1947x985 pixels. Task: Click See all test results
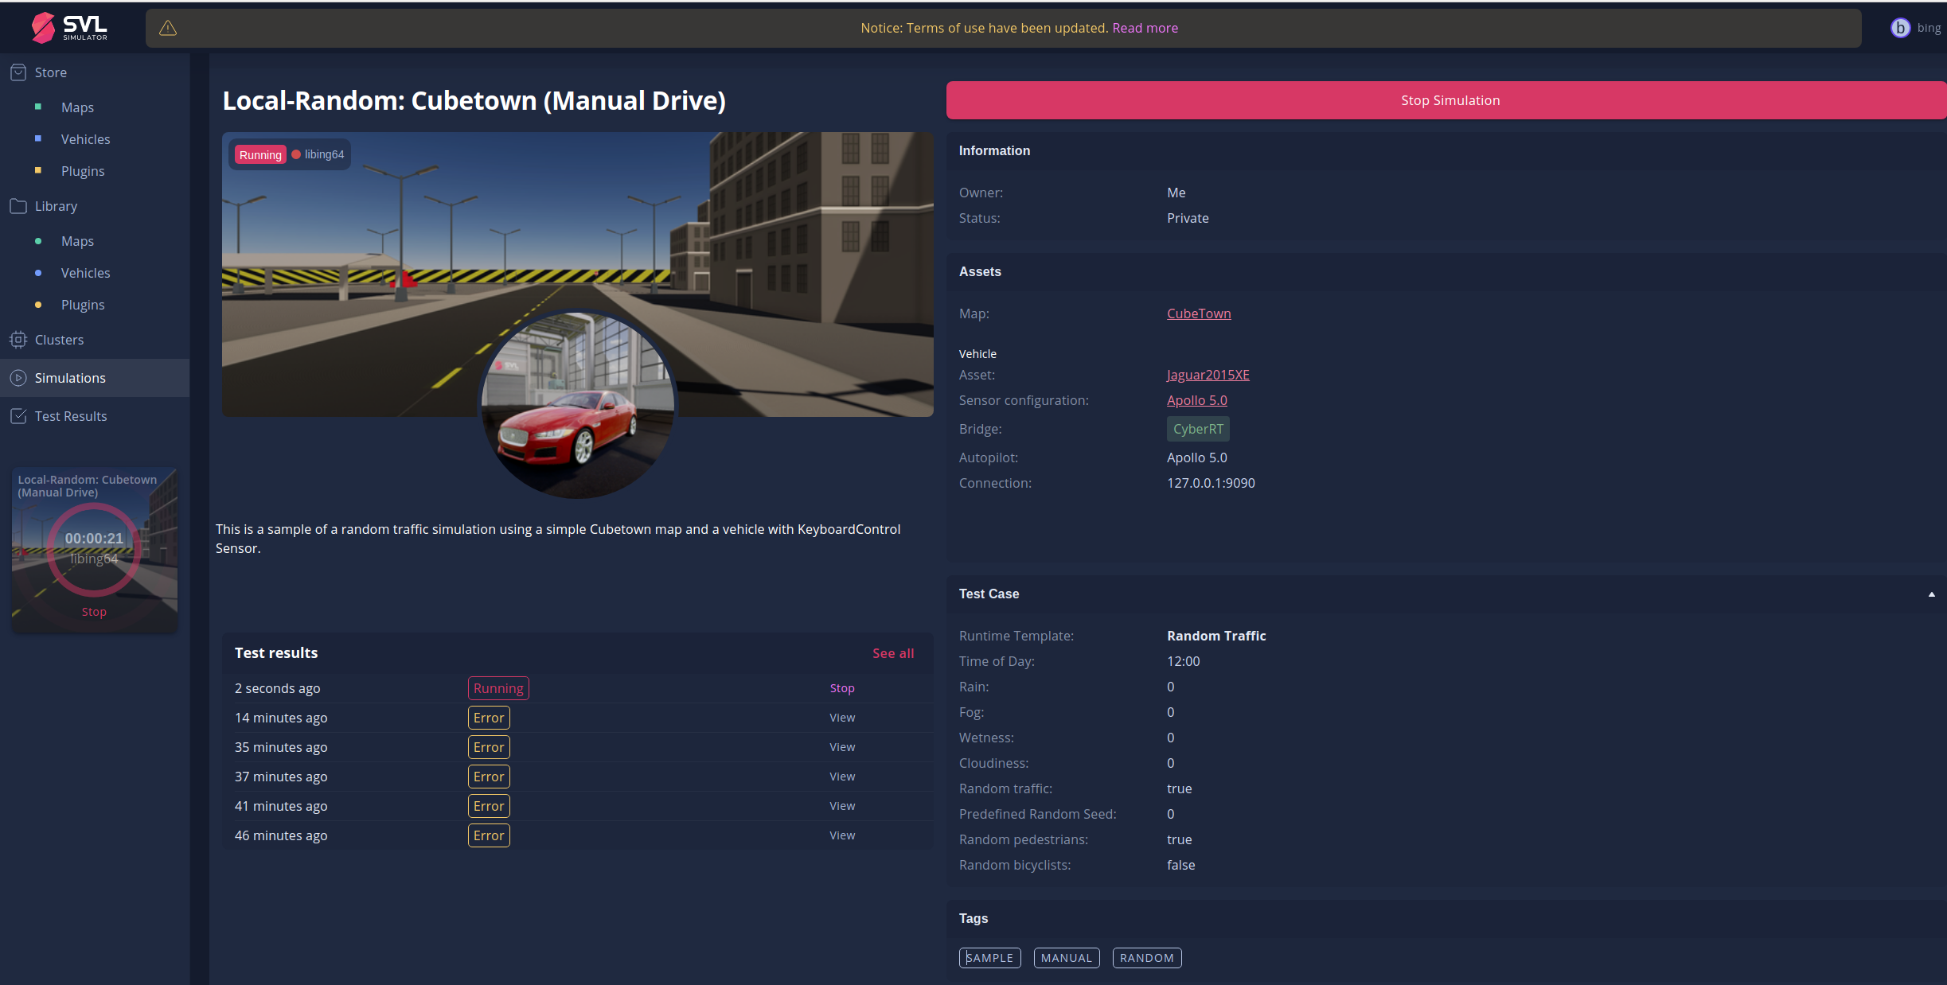tap(892, 653)
